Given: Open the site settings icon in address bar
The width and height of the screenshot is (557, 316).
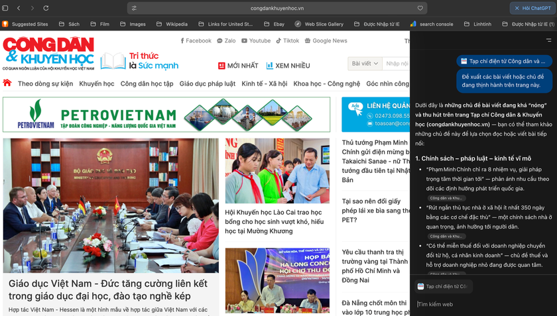Looking at the screenshot, I should 134,9.
